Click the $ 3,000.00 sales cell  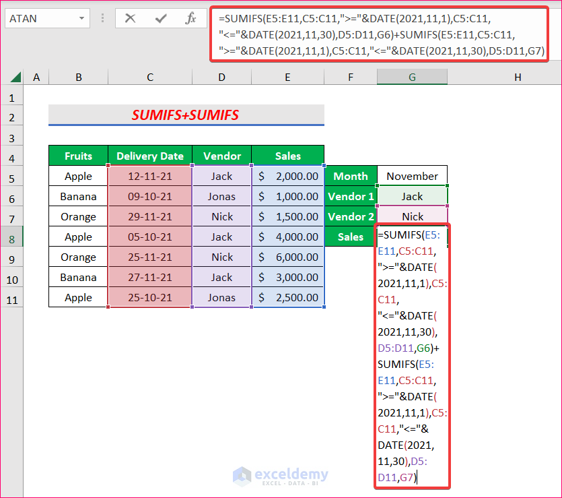pos(288,278)
